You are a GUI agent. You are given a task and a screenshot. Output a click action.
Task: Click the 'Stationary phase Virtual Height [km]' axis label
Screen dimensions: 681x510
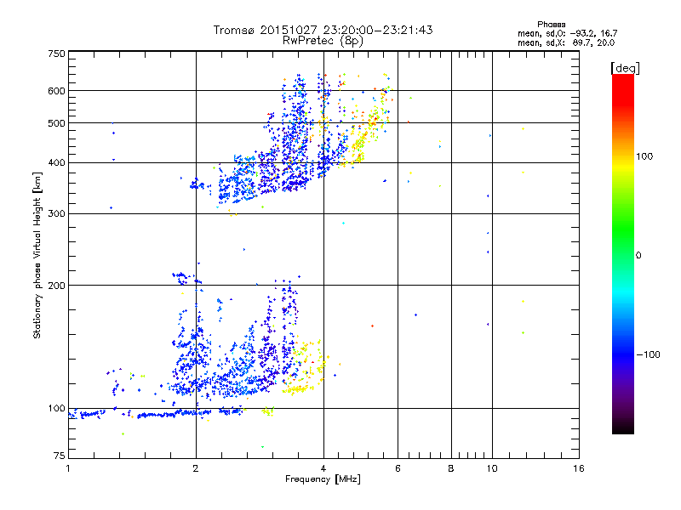click(x=37, y=255)
